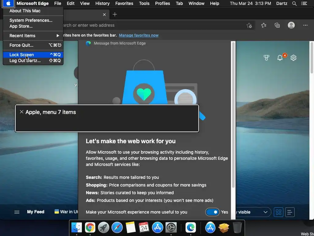Open a new tab with plus button
The image size is (314, 236).
[x=115, y=14]
